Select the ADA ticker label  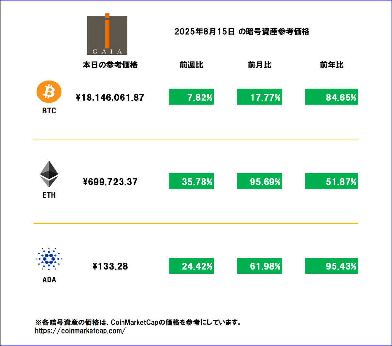(49, 280)
